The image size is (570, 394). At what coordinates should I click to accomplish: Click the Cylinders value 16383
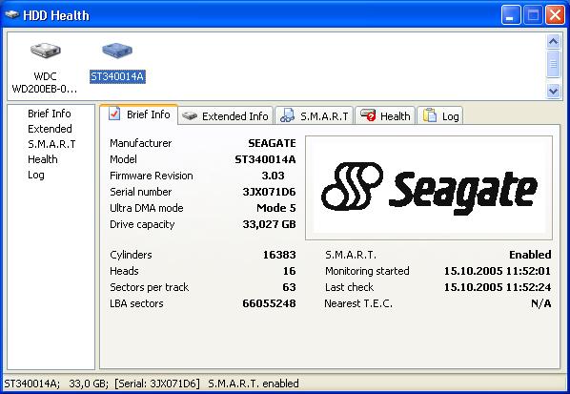[279, 255]
